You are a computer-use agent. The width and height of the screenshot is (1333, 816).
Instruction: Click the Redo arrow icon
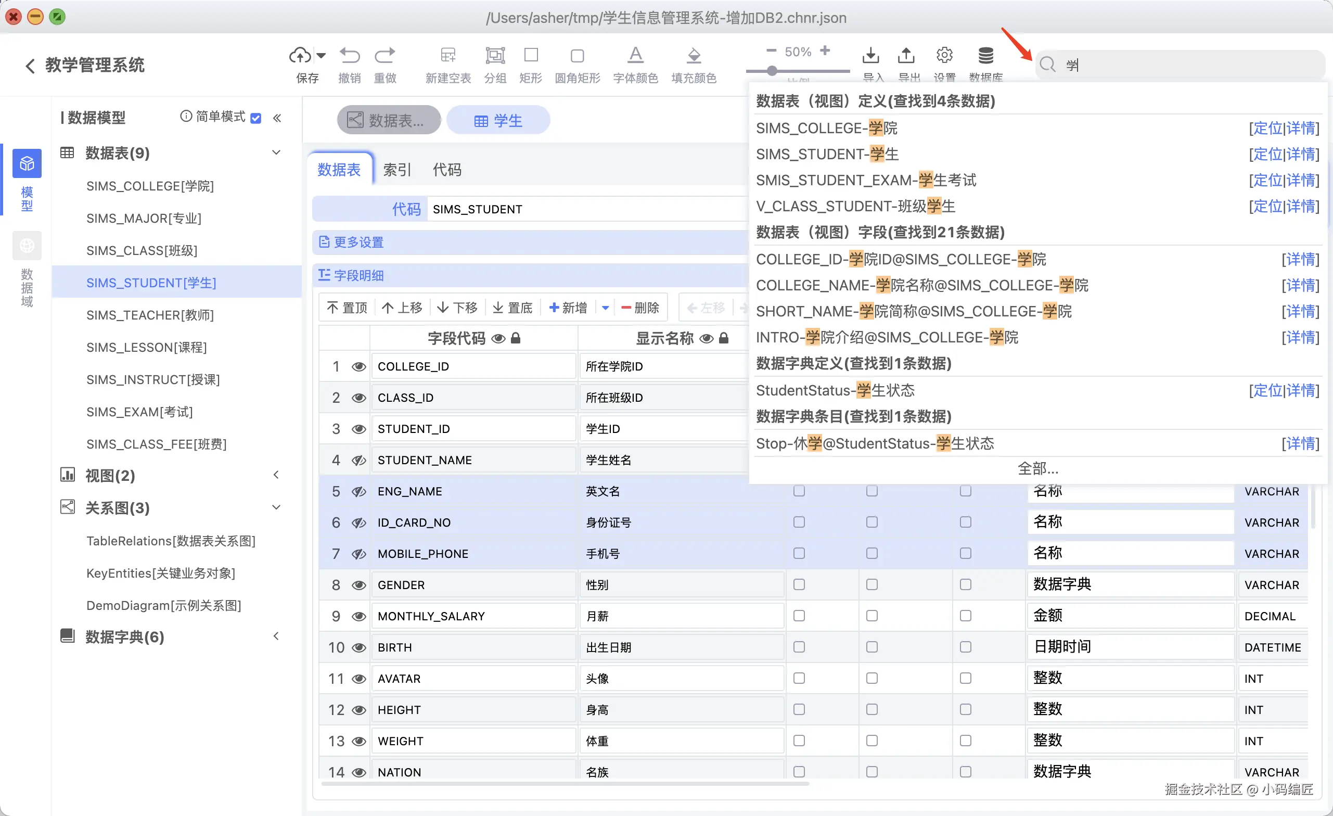point(384,55)
